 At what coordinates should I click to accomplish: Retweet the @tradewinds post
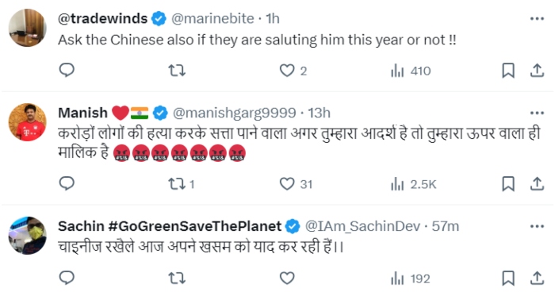[177, 71]
